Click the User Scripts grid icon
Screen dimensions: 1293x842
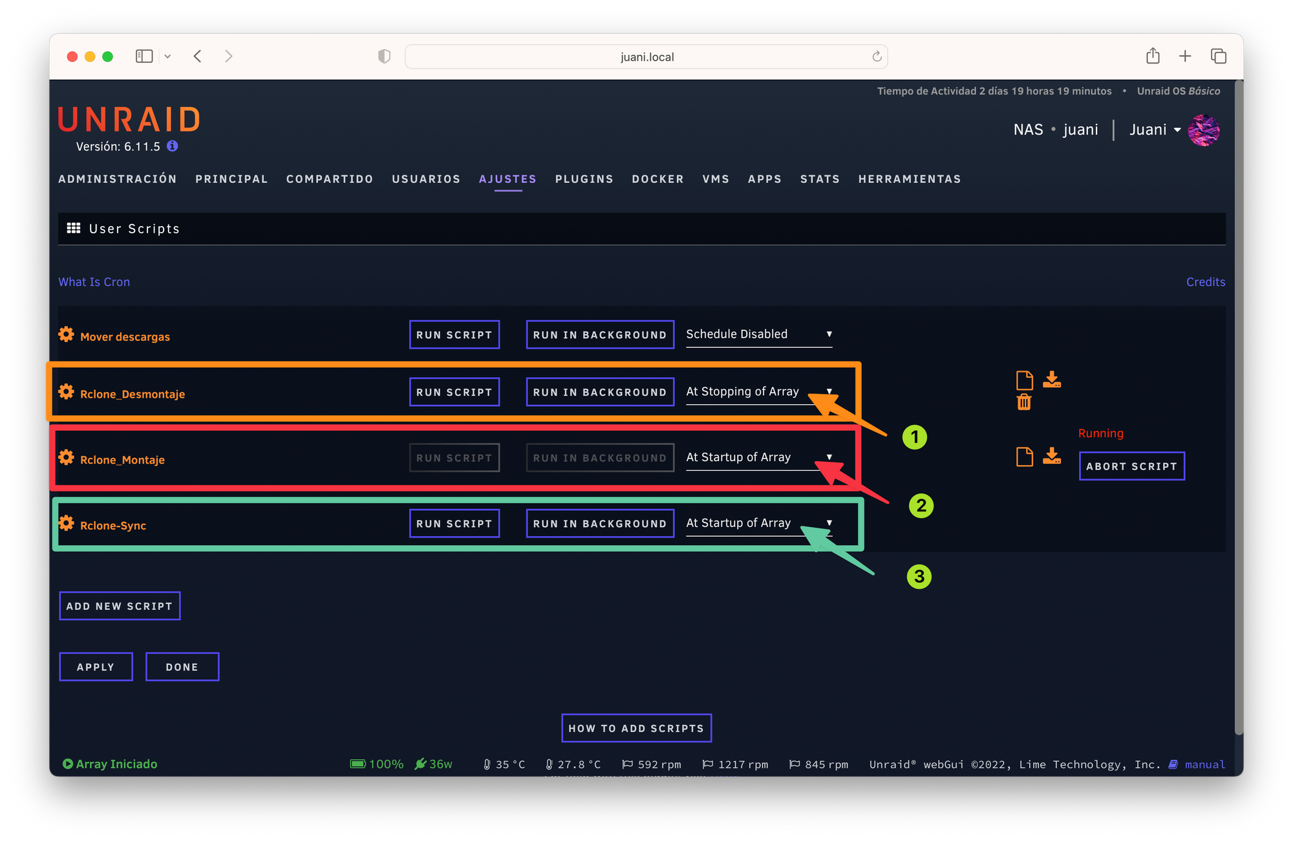click(74, 228)
